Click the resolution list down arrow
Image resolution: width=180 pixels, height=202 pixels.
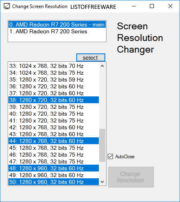click(x=102, y=182)
